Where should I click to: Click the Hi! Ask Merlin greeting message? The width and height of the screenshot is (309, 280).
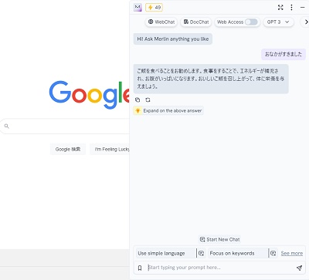[x=173, y=39]
